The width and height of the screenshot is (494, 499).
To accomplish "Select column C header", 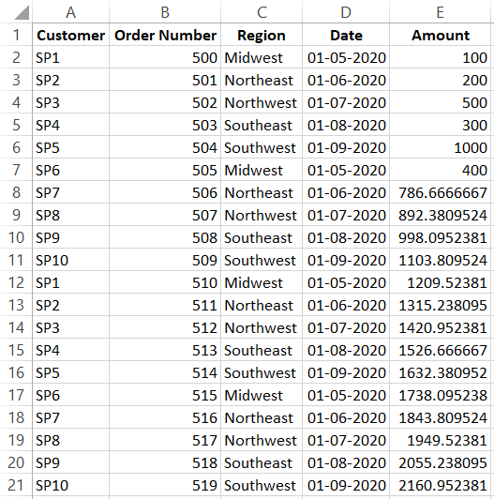I will click(x=262, y=12).
